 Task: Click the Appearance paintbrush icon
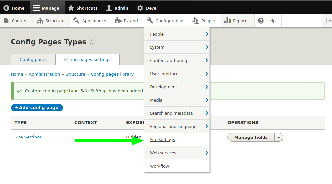76,21
